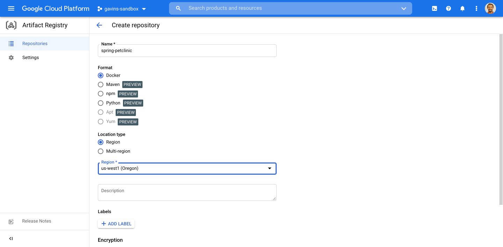Select the Maven format option
This screenshot has height=247, width=503.
pos(101,85)
